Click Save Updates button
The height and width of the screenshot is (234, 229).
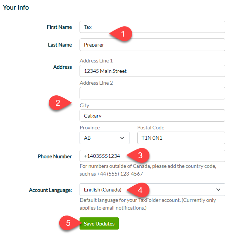click(x=99, y=224)
